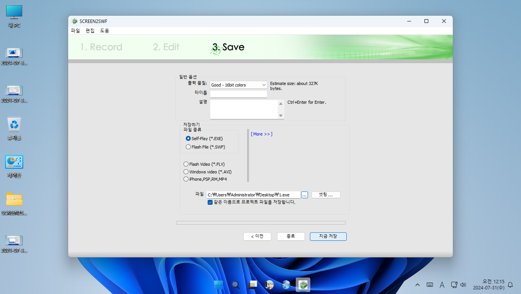Click the volume speaker tray icon
521x294 pixels.
(463, 285)
